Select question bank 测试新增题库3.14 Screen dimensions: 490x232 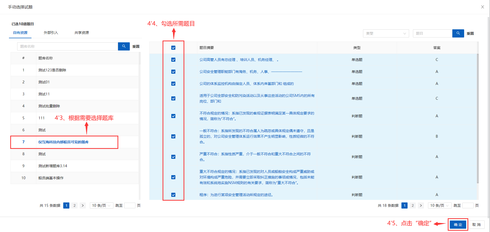[x=74, y=166]
